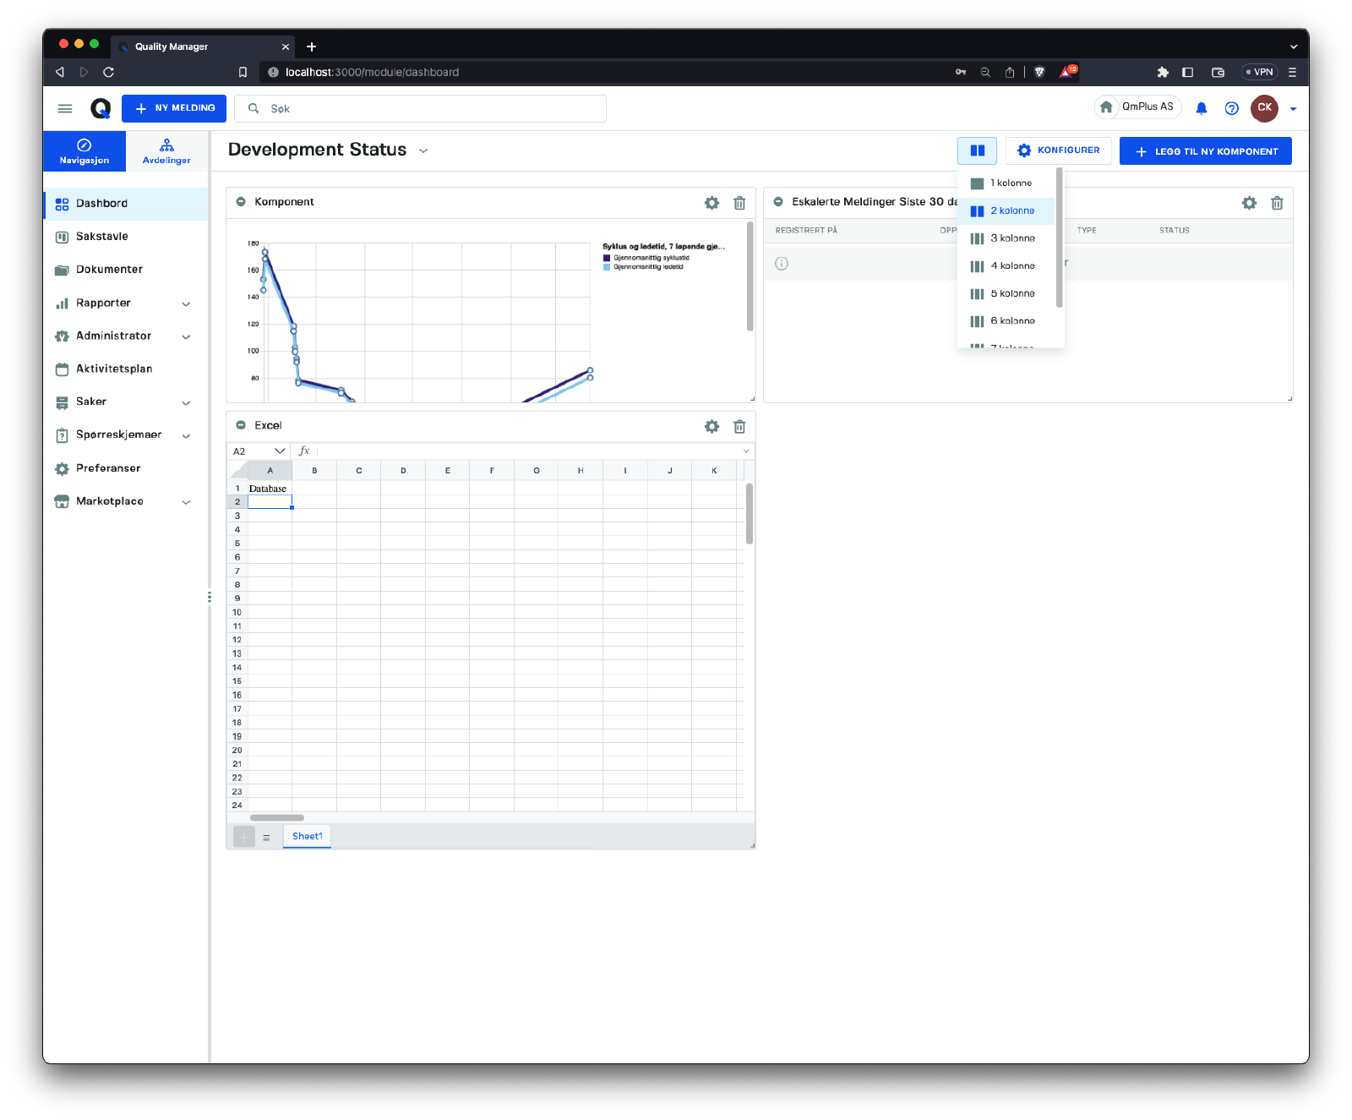Click the notifications bell icon
This screenshot has width=1352, height=1120.
(x=1201, y=108)
